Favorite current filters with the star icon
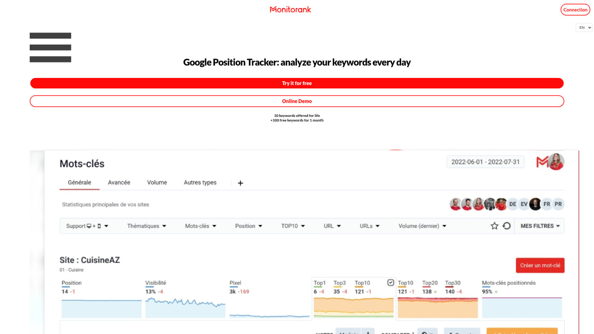The width and height of the screenshot is (594, 334). click(x=495, y=226)
